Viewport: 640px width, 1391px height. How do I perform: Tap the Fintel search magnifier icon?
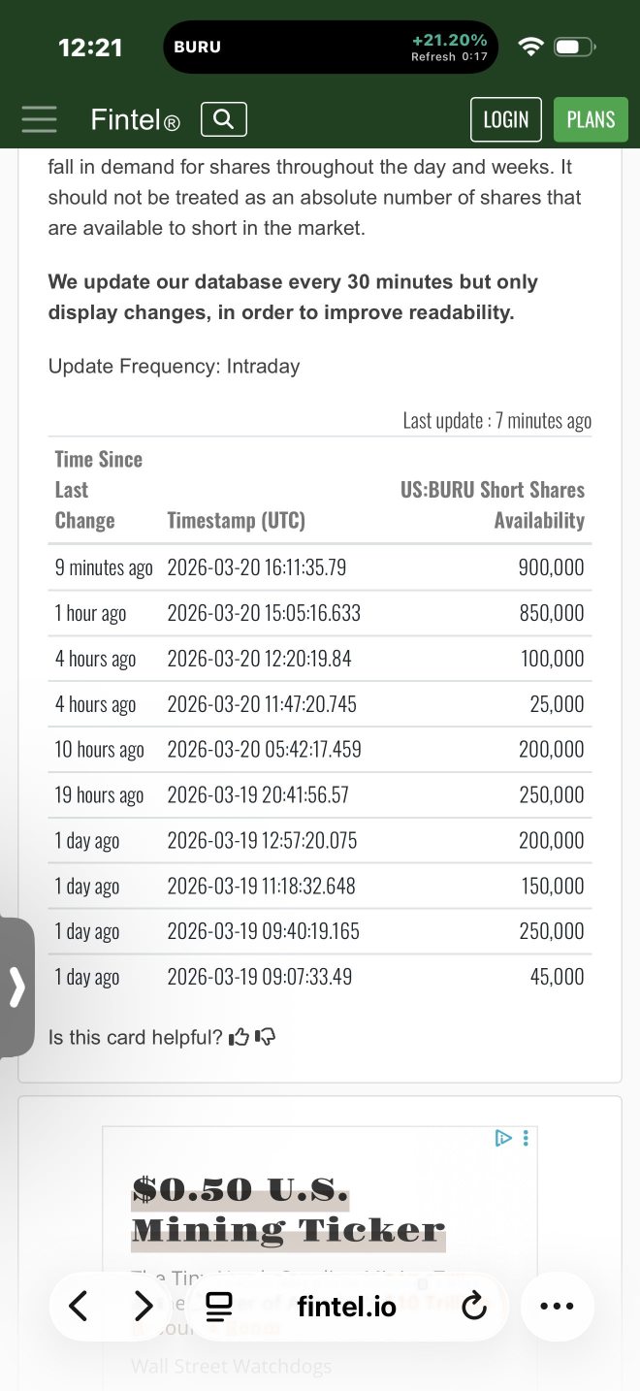[224, 119]
